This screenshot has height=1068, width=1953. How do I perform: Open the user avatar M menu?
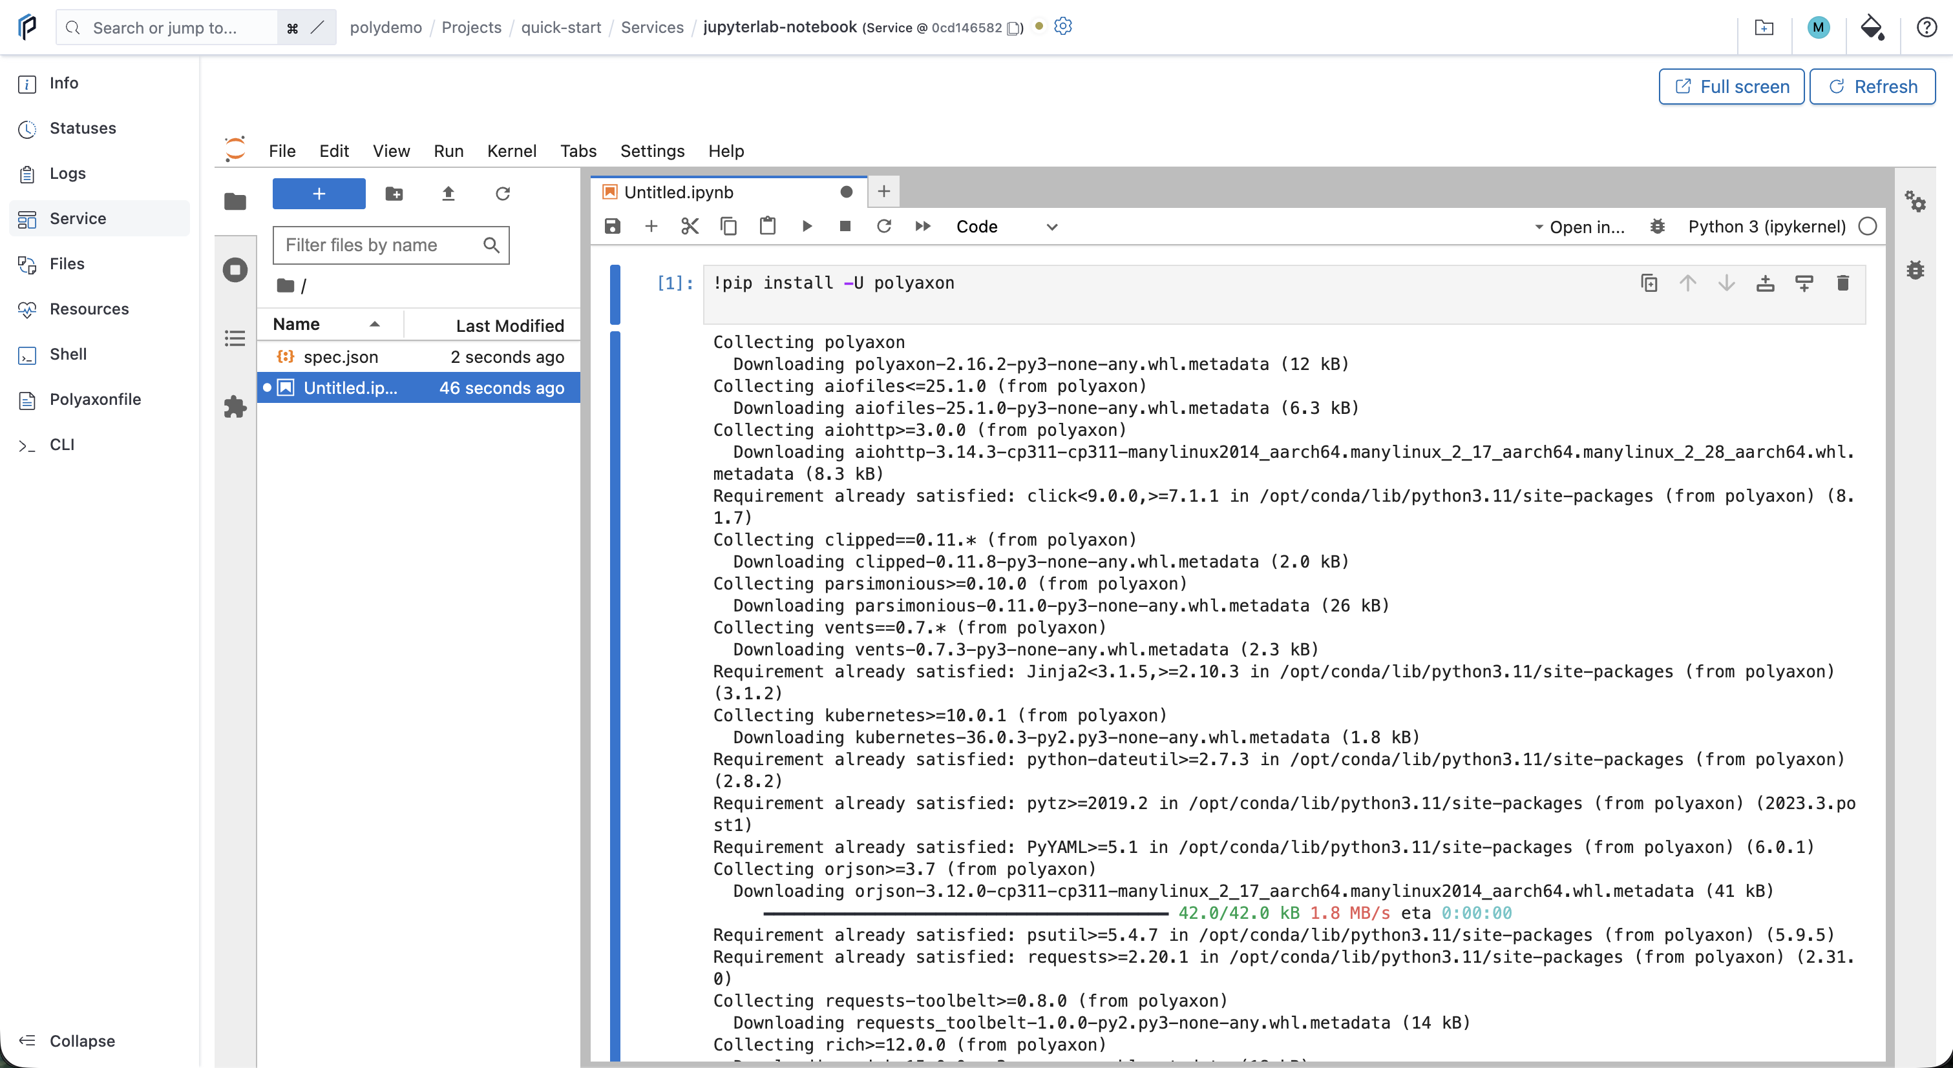(1818, 27)
